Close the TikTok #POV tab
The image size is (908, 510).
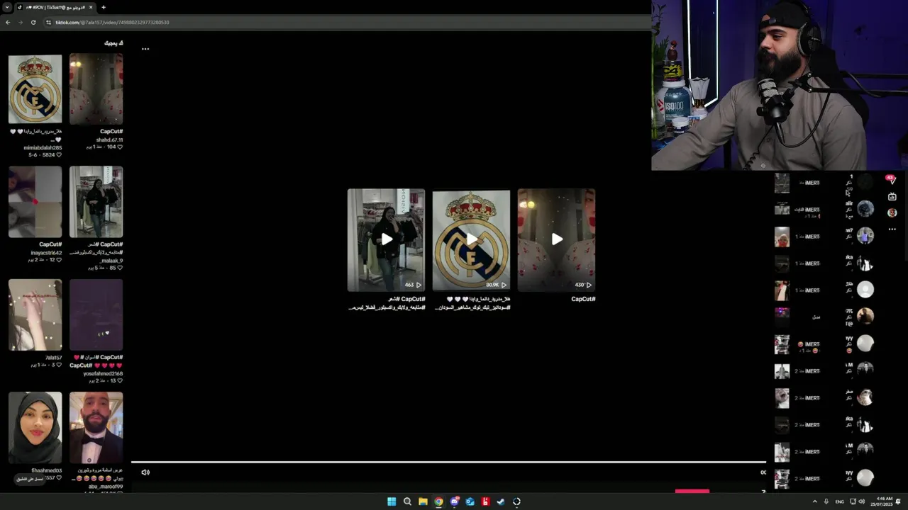point(92,7)
